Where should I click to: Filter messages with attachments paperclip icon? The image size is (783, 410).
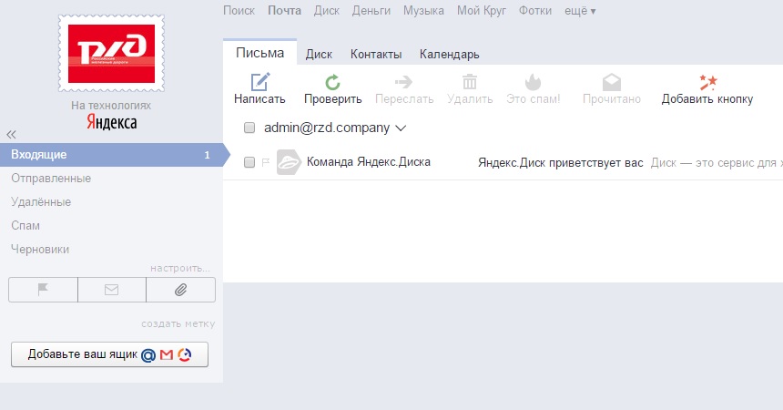pos(180,290)
